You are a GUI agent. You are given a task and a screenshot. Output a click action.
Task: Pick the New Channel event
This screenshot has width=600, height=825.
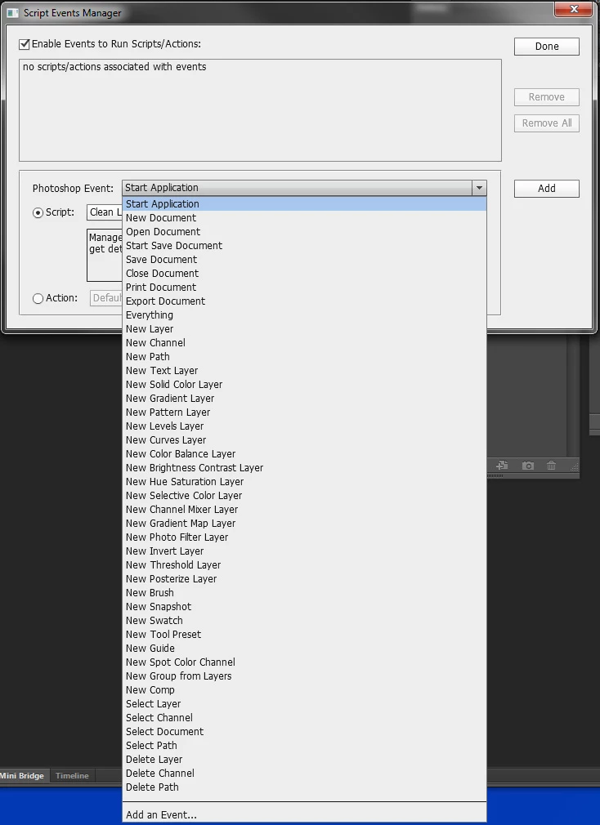304,342
